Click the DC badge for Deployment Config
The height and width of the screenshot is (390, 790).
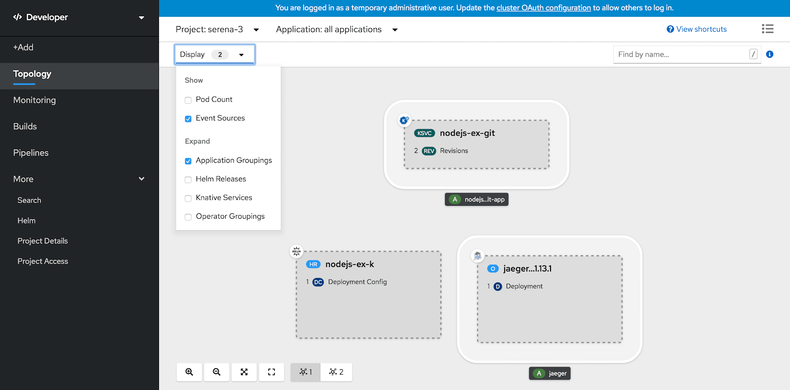(318, 282)
